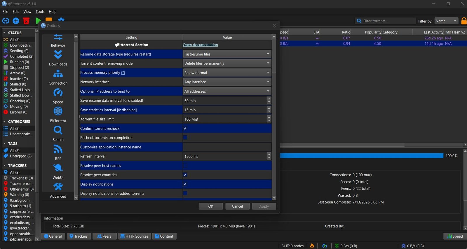Screen dimensions: 467x249
Task: Toggle Confirm torrent recheck checkbox
Action: [x=185, y=128]
